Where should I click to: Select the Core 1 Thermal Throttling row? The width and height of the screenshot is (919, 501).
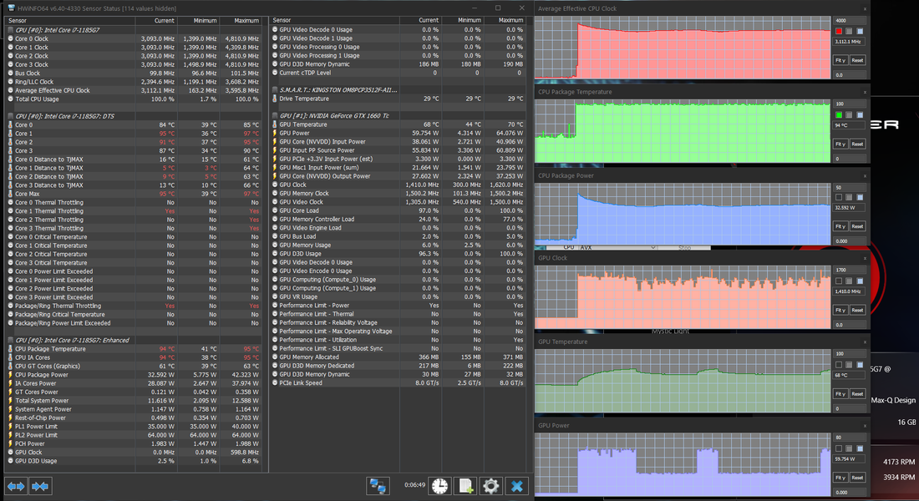click(x=134, y=211)
